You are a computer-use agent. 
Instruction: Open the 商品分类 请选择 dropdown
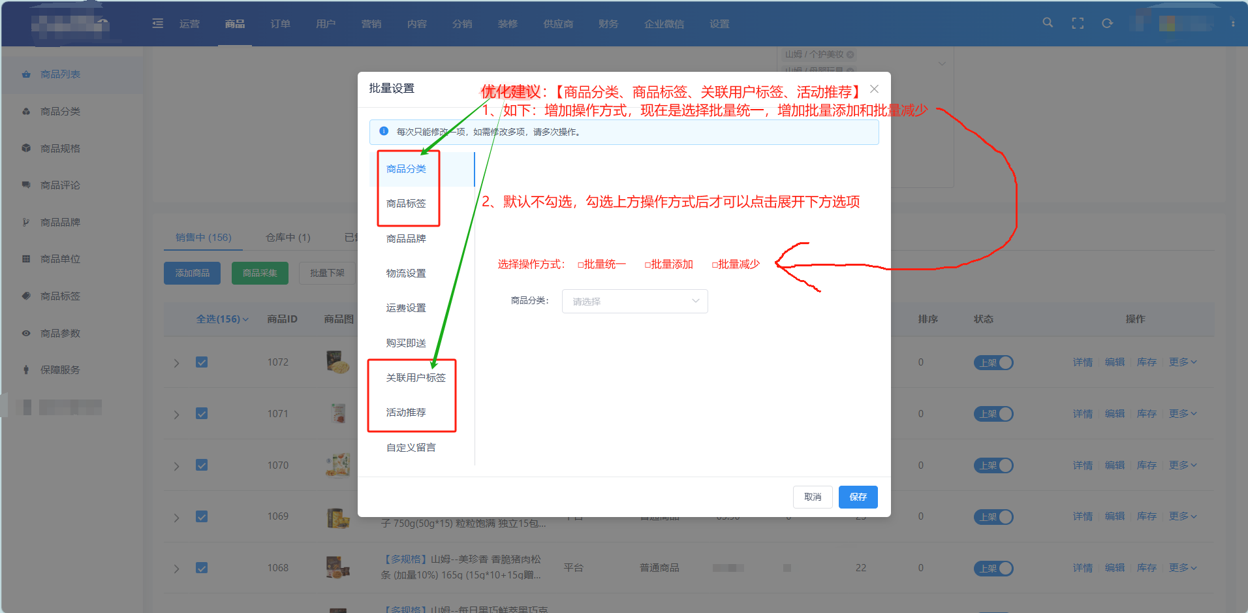[634, 301]
